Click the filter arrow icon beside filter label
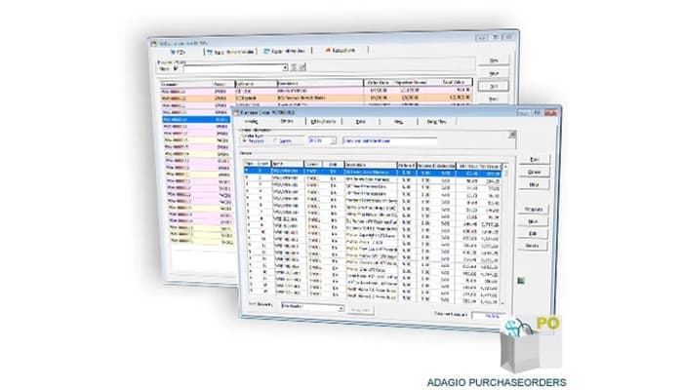This screenshot has height=390, width=683. coord(176,68)
